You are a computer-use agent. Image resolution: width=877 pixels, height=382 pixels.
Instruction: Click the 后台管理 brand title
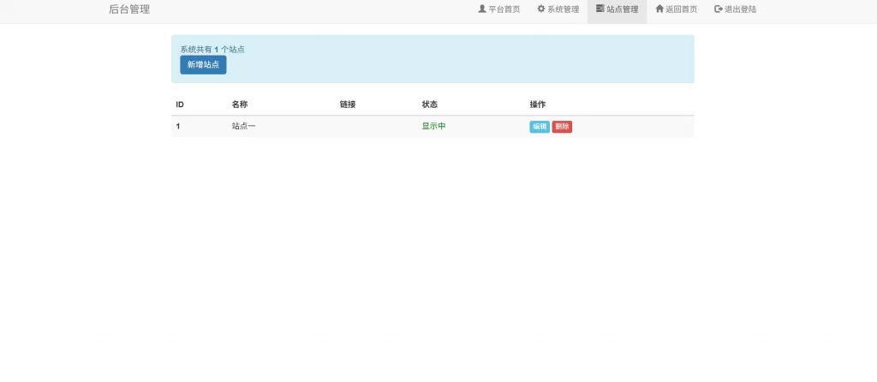[x=129, y=9]
